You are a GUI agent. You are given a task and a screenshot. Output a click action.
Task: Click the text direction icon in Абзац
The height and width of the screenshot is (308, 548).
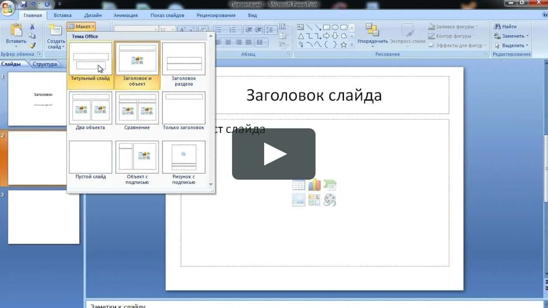(x=283, y=27)
